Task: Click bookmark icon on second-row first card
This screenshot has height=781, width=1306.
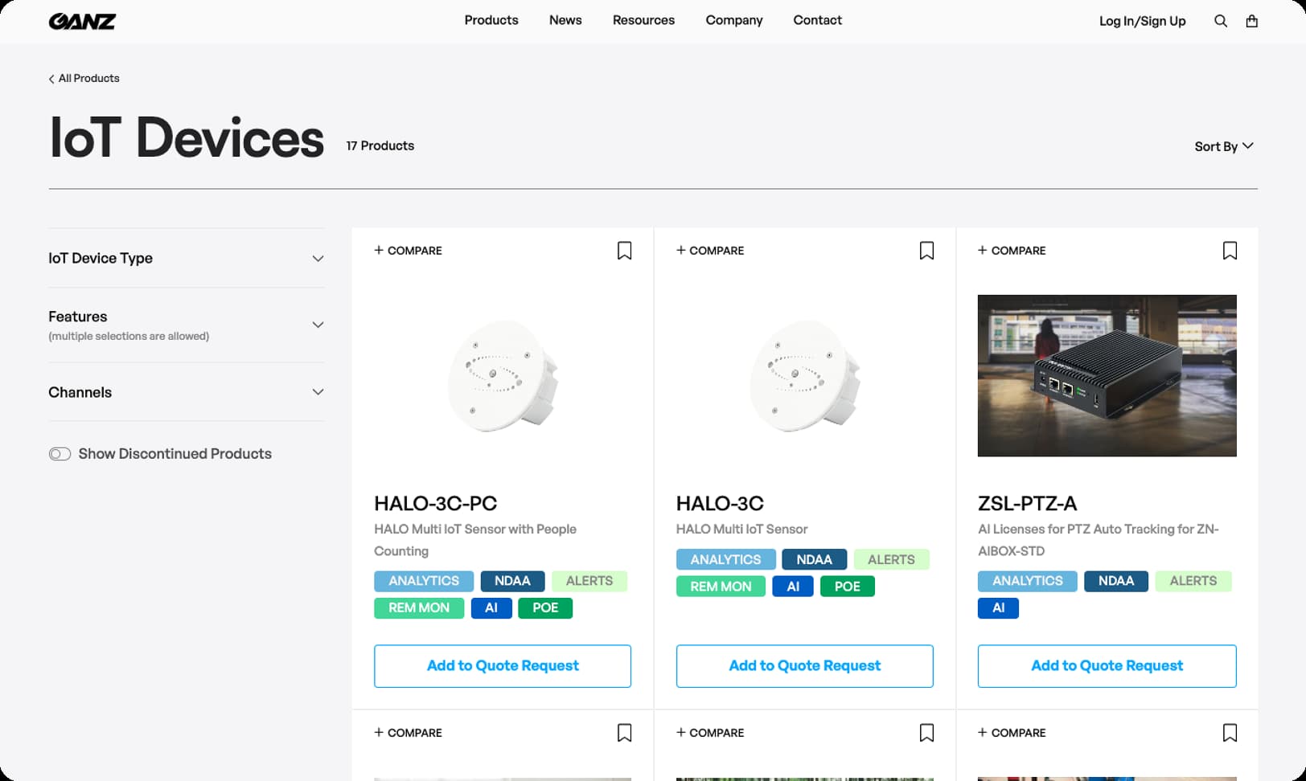Action: point(624,733)
